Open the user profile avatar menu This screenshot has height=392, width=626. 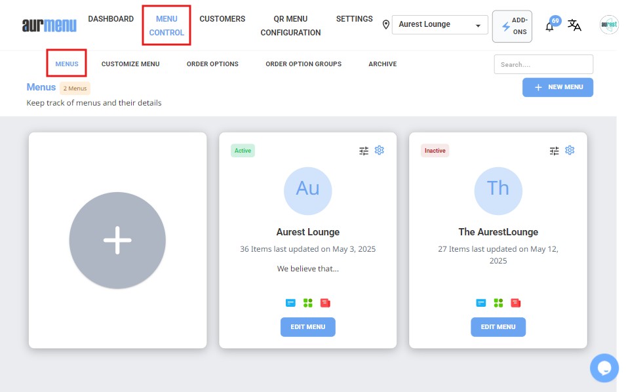(x=609, y=25)
